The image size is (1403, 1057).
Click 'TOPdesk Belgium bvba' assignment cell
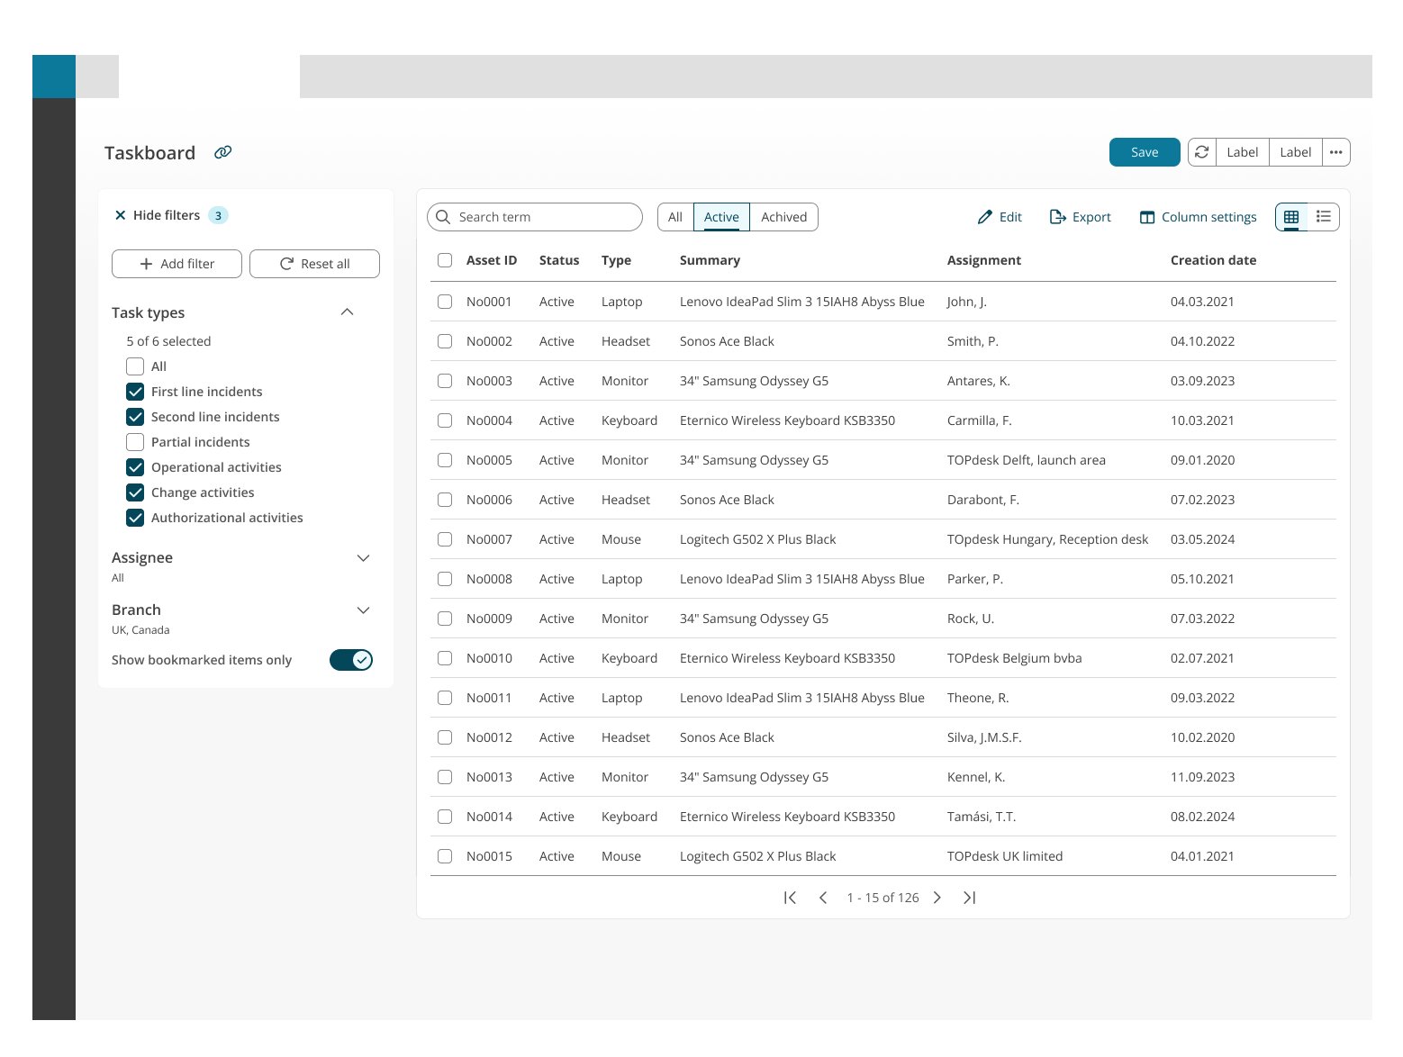1015,658
